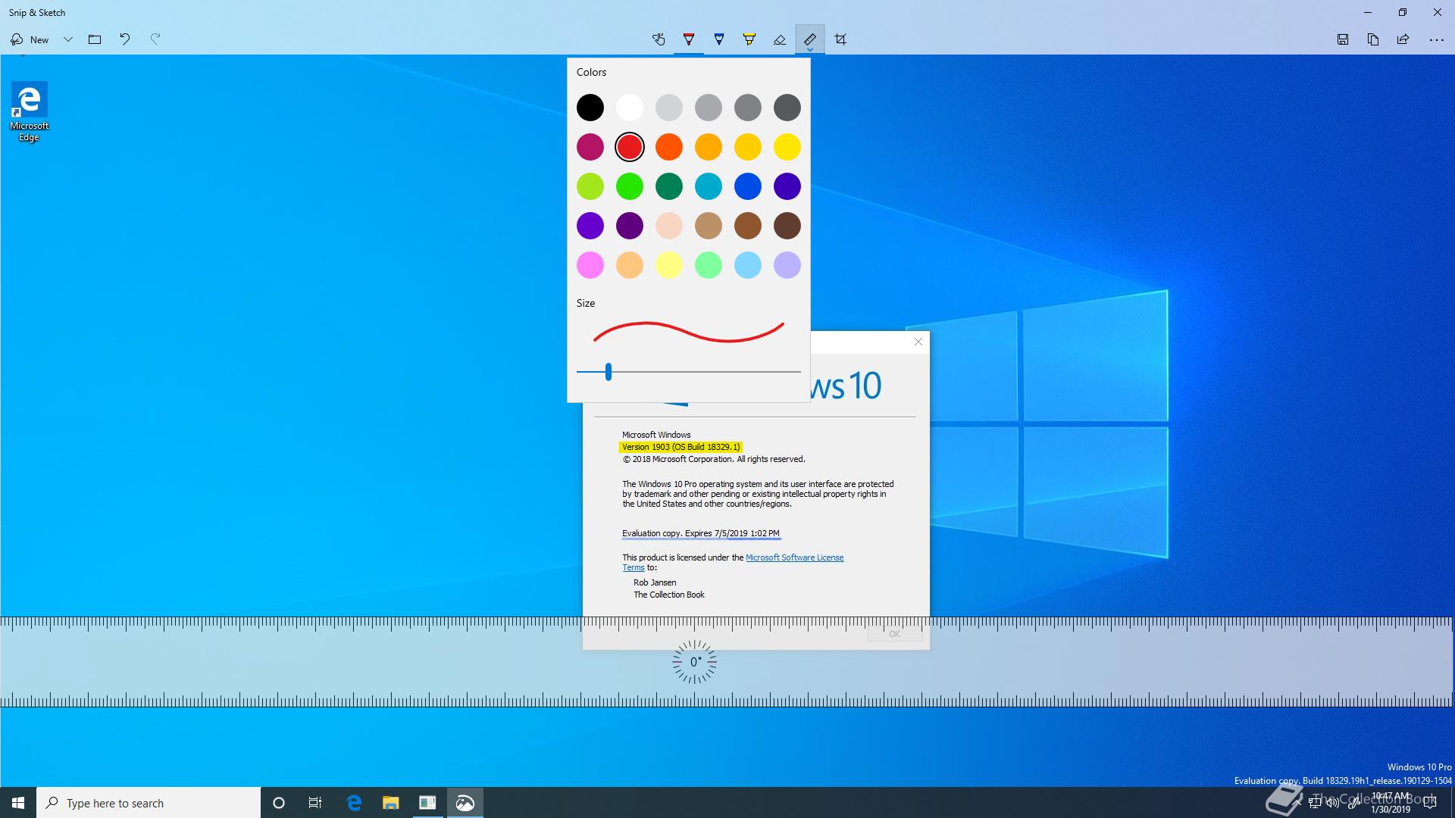1455x818 pixels.
Task: Choose the white color swatch
Action: [630, 108]
